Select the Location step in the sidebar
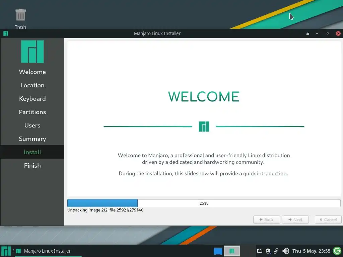This screenshot has width=343, height=257. pyautogui.click(x=32, y=85)
